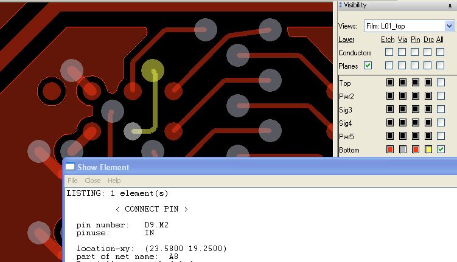Click the Top layer Pin color box
Image resolution: width=457 pixels, height=262 pixels.
click(x=416, y=83)
